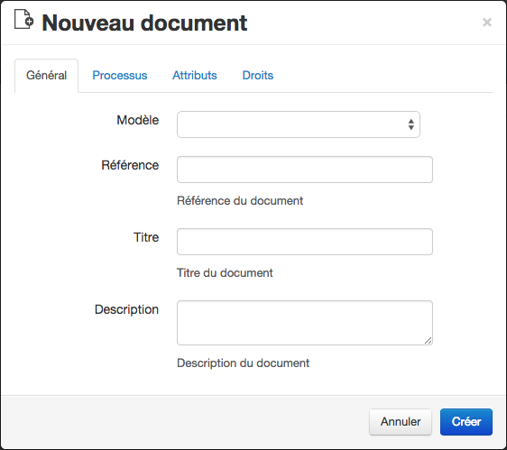The image size is (507, 450).
Task: Click the Référence field label
Action: tap(130, 165)
